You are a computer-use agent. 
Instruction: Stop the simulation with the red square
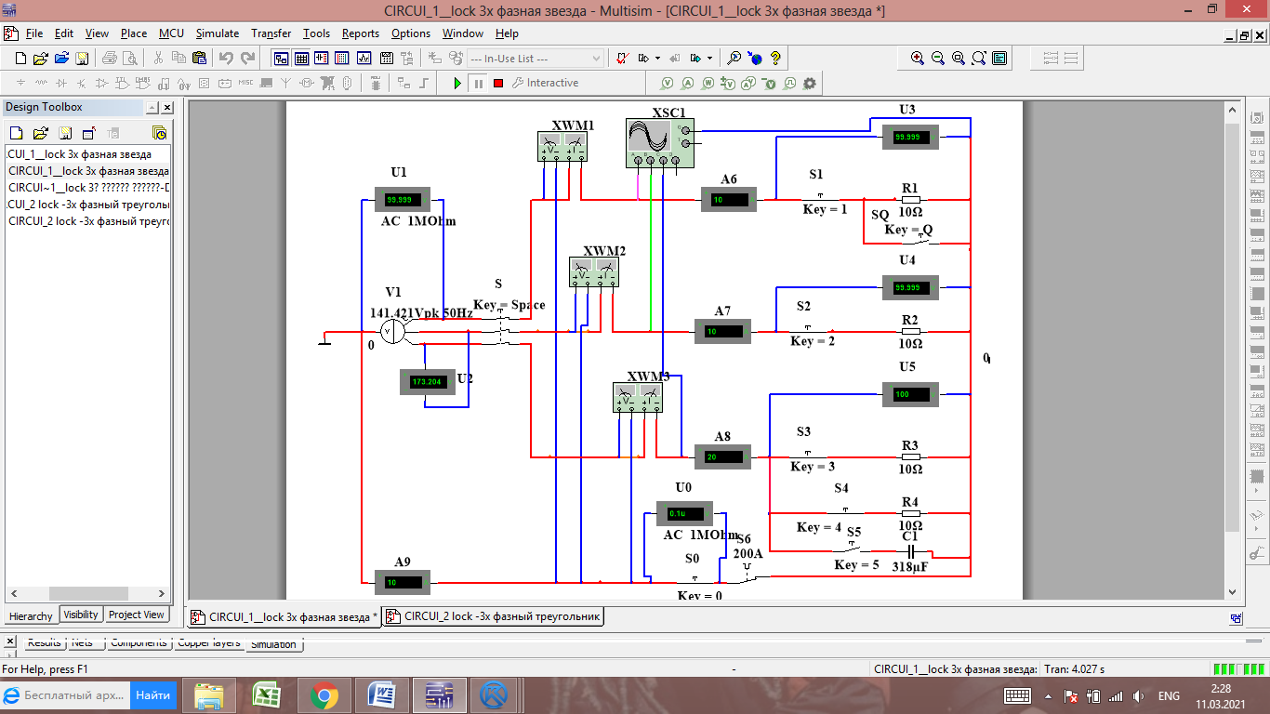coord(498,83)
